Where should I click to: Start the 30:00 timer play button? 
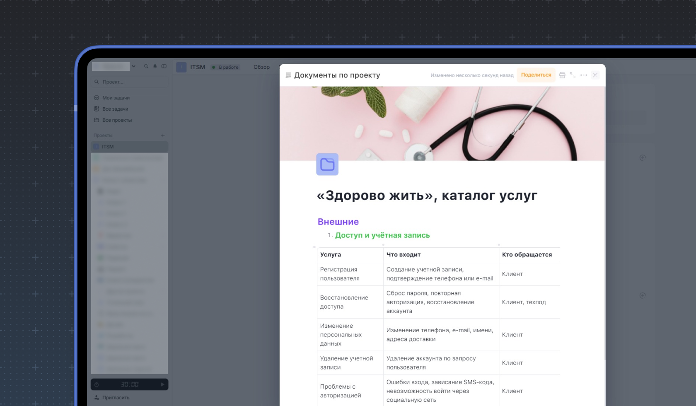[162, 384]
